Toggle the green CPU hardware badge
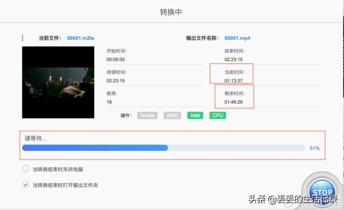344x210 pixels. pos(218,116)
